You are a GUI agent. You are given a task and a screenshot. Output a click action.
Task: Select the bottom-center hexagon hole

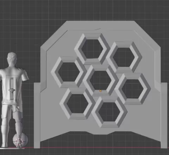pos(109,112)
